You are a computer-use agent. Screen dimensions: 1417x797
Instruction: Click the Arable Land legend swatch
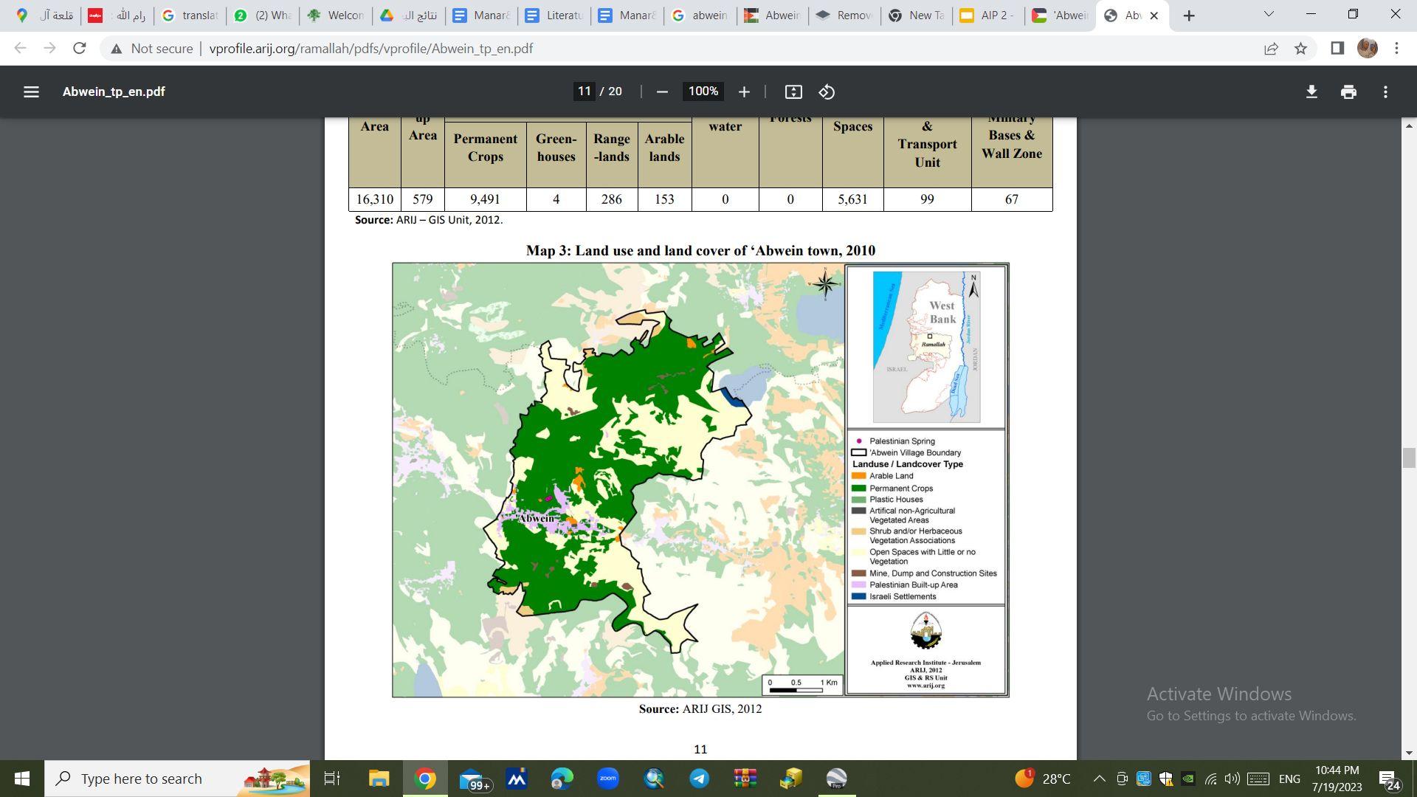click(x=858, y=476)
